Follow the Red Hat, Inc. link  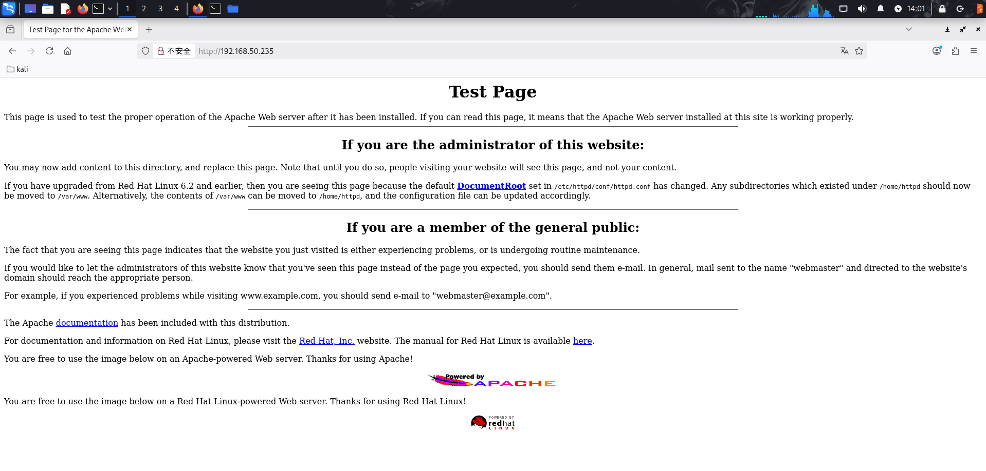pyautogui.click(x=326, y=341)
